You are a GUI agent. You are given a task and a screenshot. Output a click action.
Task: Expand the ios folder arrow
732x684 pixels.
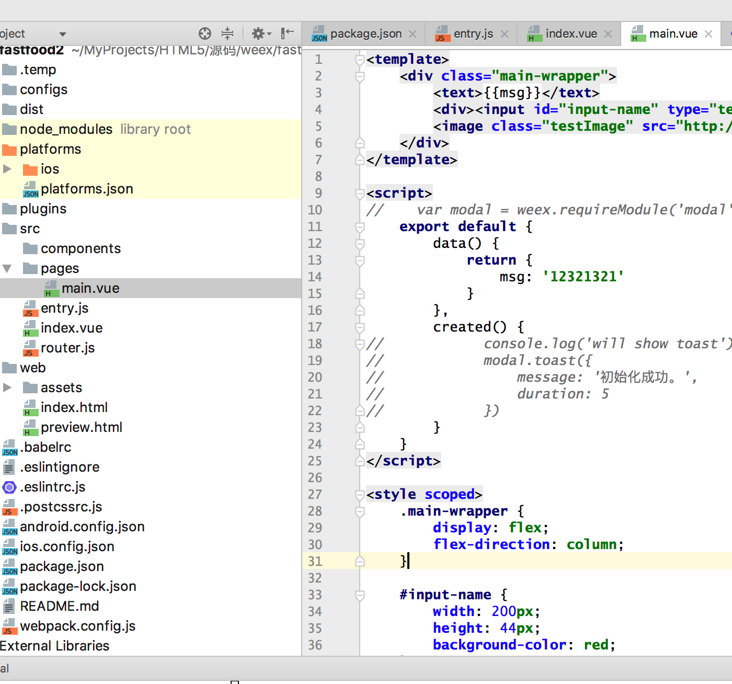7,169
